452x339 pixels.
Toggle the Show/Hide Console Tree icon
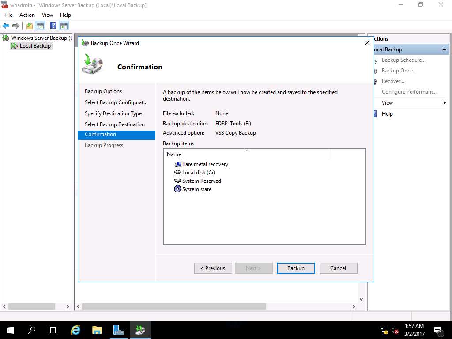(x=40, y=26)
